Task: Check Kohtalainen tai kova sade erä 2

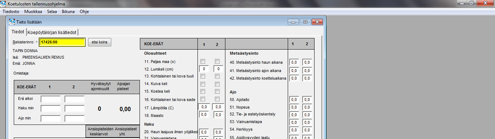Action: 217,99
